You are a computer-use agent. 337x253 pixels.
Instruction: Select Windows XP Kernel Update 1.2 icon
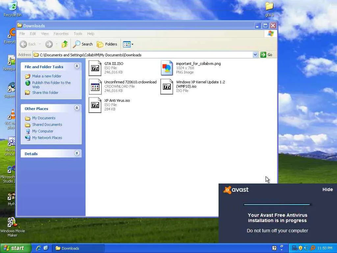coord(167,87)
